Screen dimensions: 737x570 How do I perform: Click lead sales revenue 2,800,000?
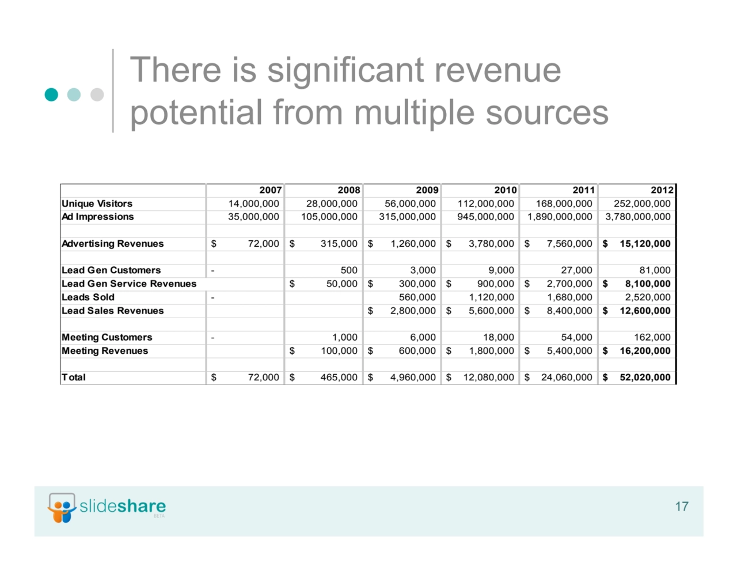coord(413,311)
